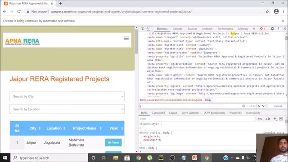Go back to the previous page
The width and height of the screenshot is (288, 162).
click(x=4, y=11)
